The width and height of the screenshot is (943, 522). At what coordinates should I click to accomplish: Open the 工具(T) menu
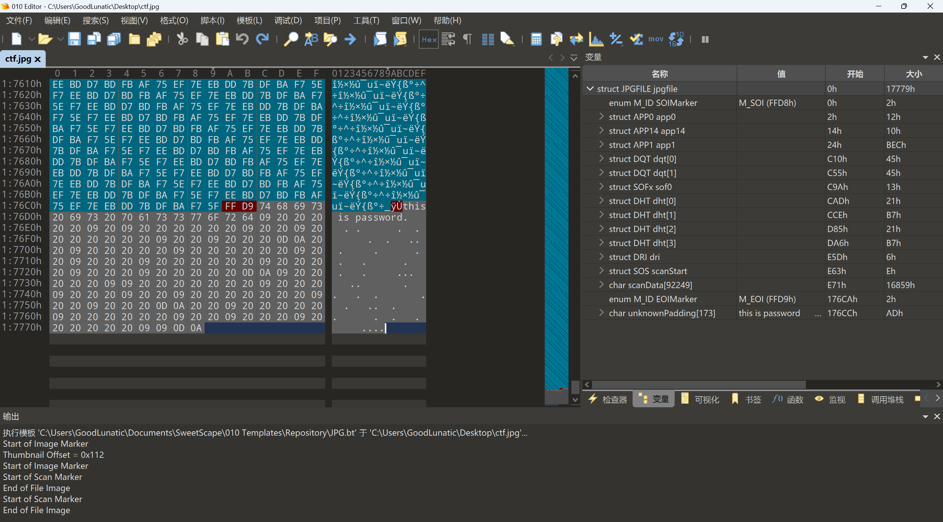366,21
